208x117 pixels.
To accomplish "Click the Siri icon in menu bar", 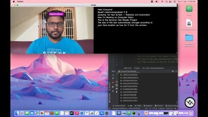I will (x=175, y=1).
